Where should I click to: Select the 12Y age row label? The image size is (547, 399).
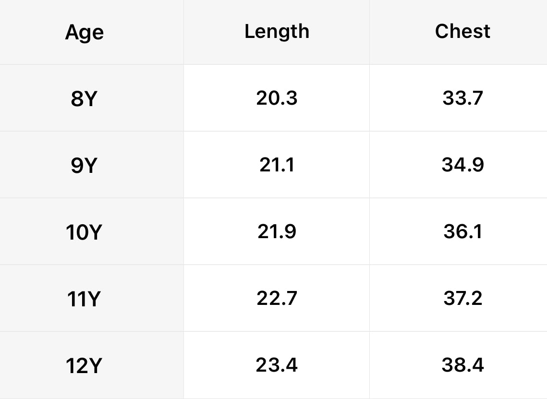84,365
